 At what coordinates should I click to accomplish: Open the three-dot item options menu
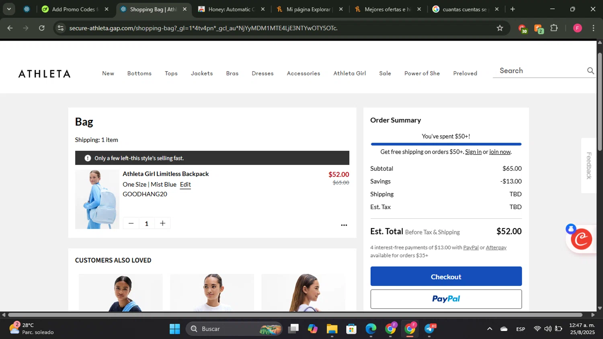pyautogui.click(x=344, y=225)
